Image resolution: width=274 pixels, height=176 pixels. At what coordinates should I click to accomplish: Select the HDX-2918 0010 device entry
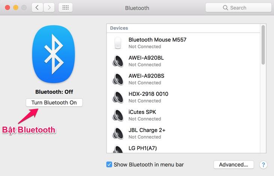[184, 97]
